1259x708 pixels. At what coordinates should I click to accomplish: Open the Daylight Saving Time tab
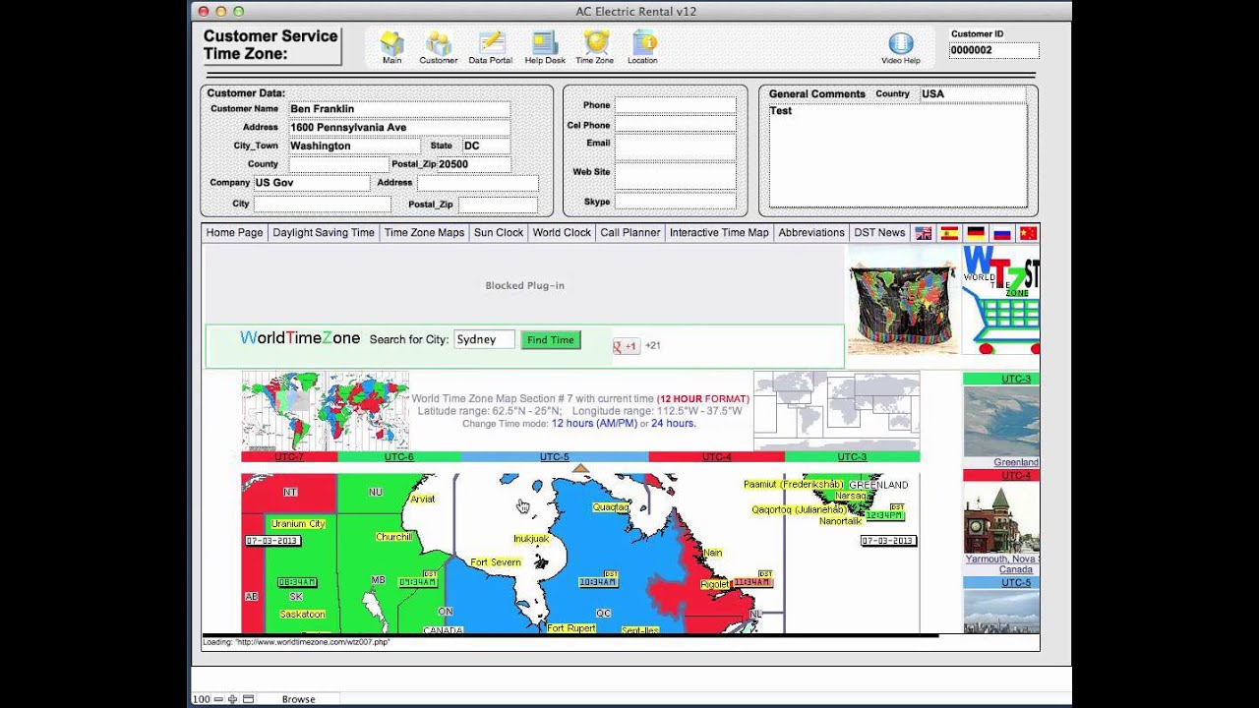tap(324, 233)
